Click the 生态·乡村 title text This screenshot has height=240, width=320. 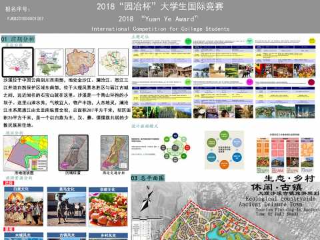click(289, 178)
